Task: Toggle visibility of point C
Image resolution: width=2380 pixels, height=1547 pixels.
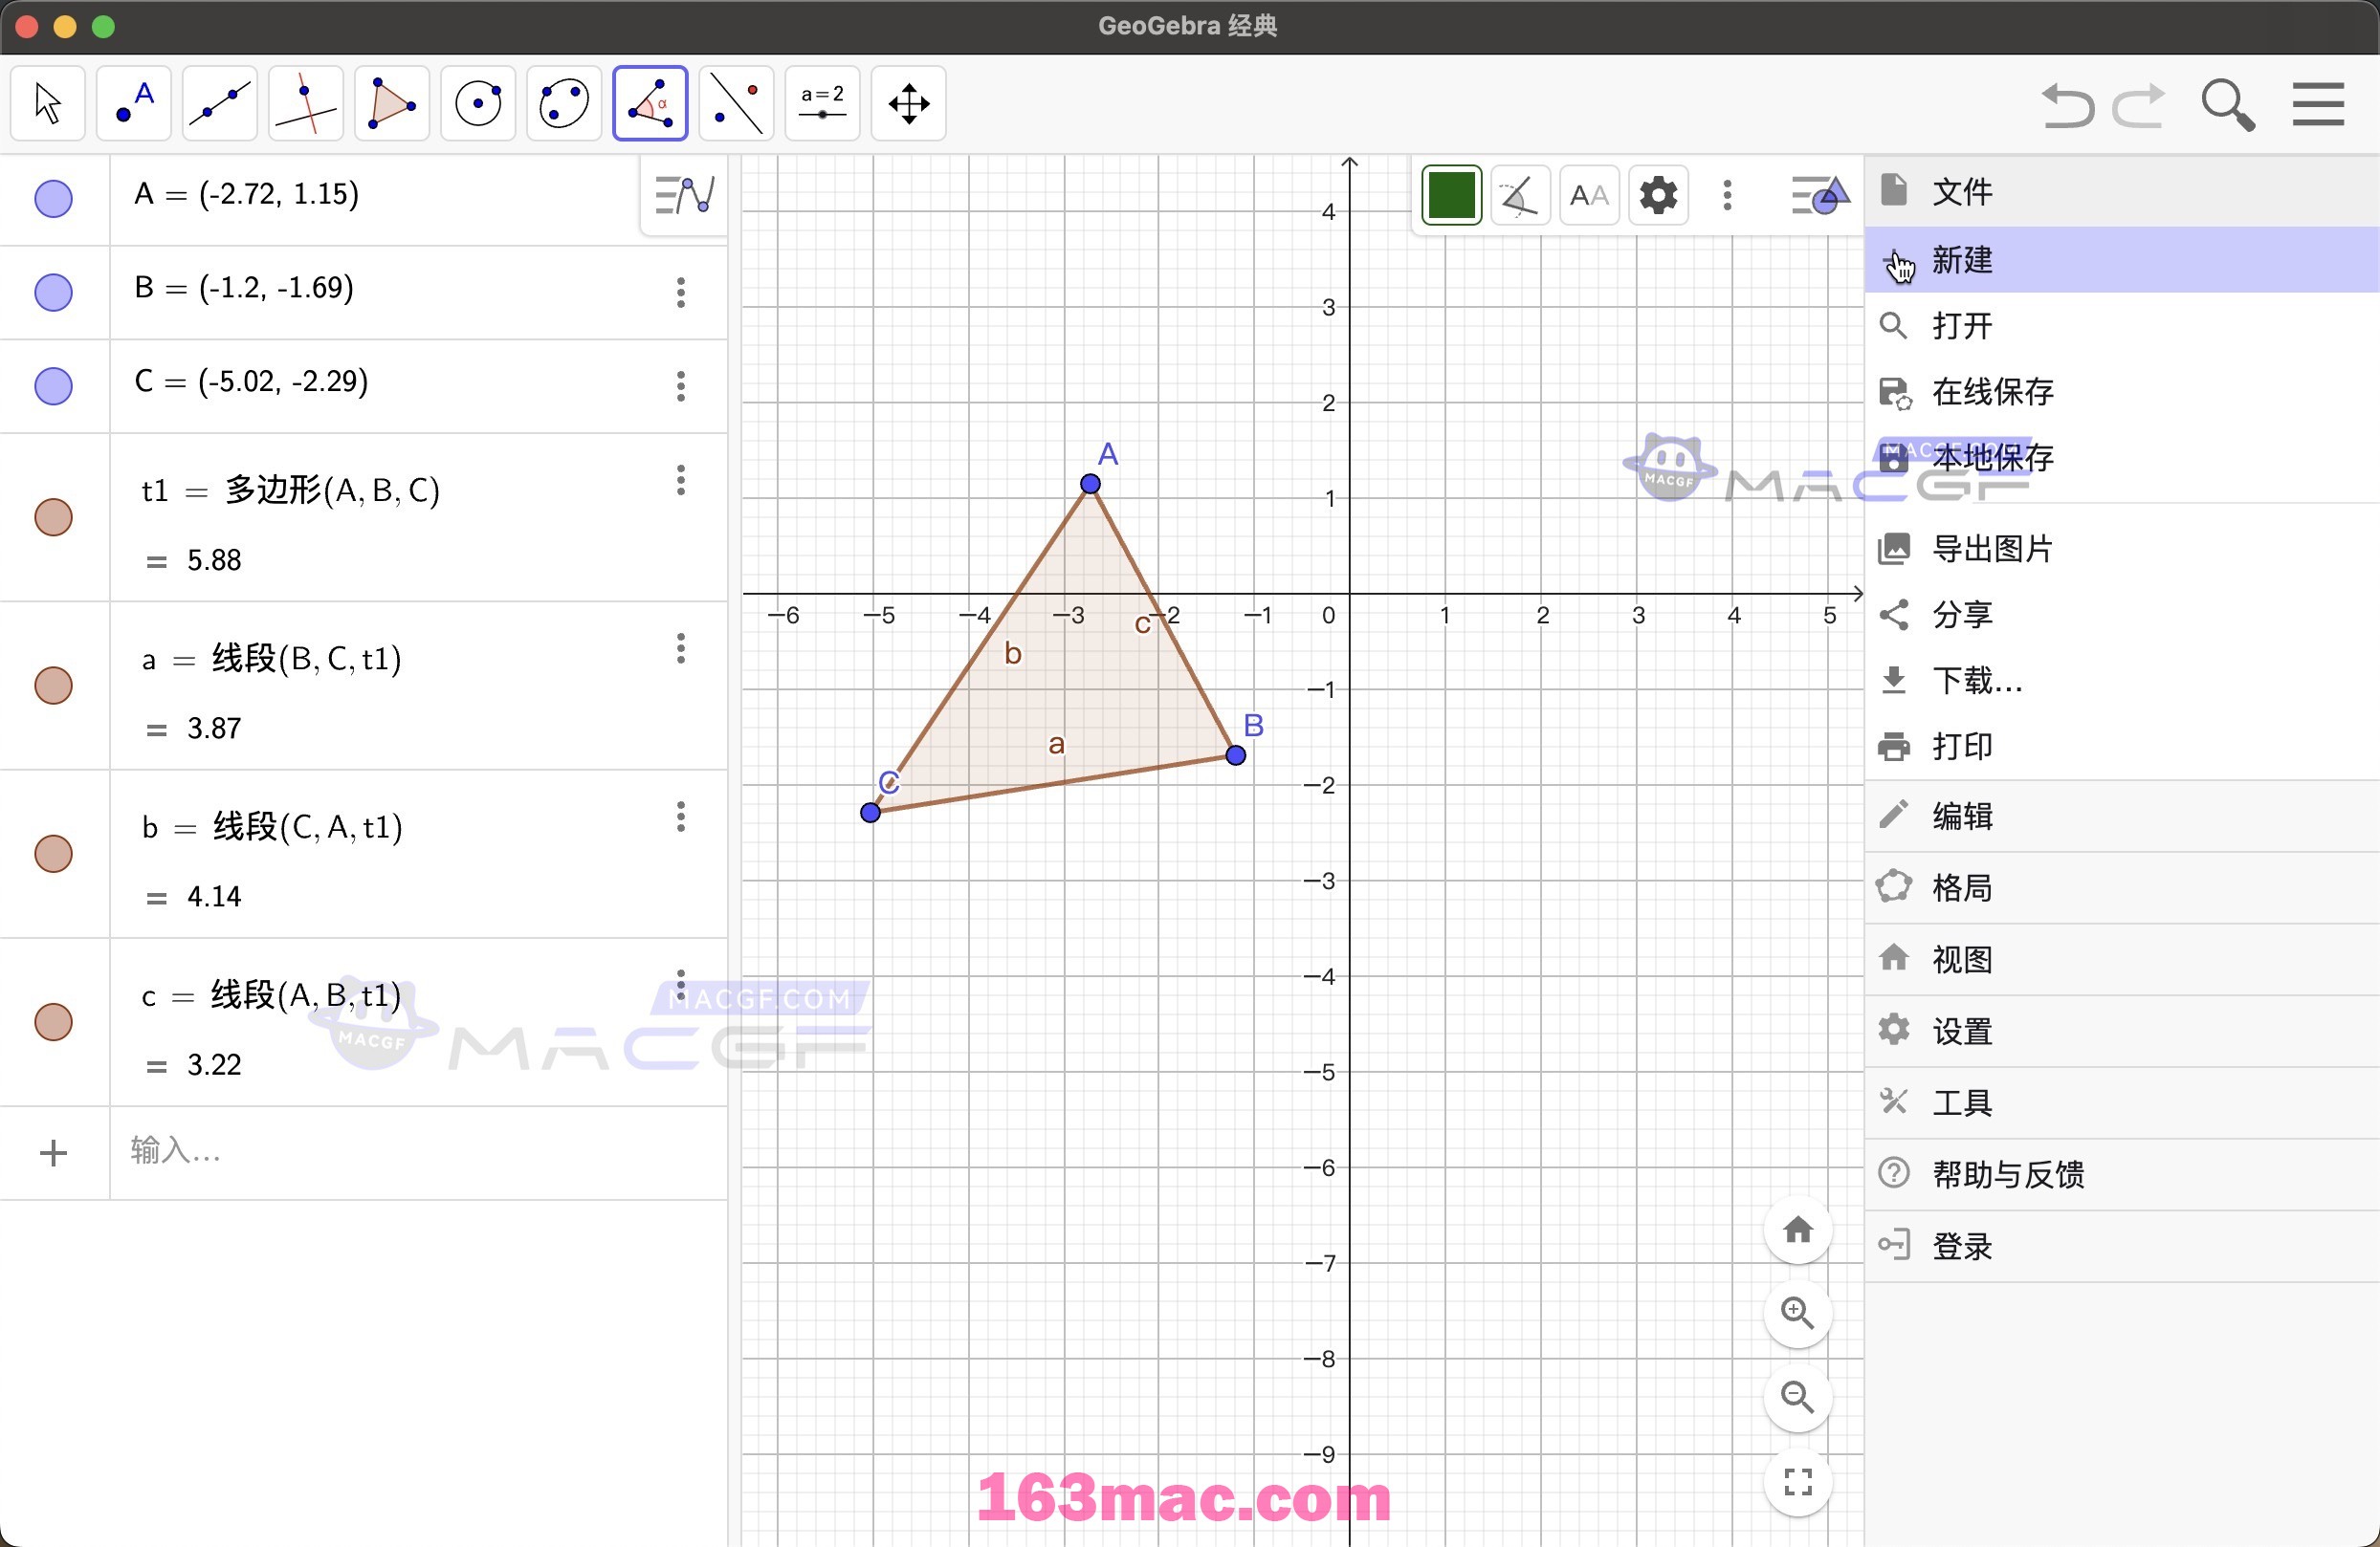Action: click(x=53, y=385)
